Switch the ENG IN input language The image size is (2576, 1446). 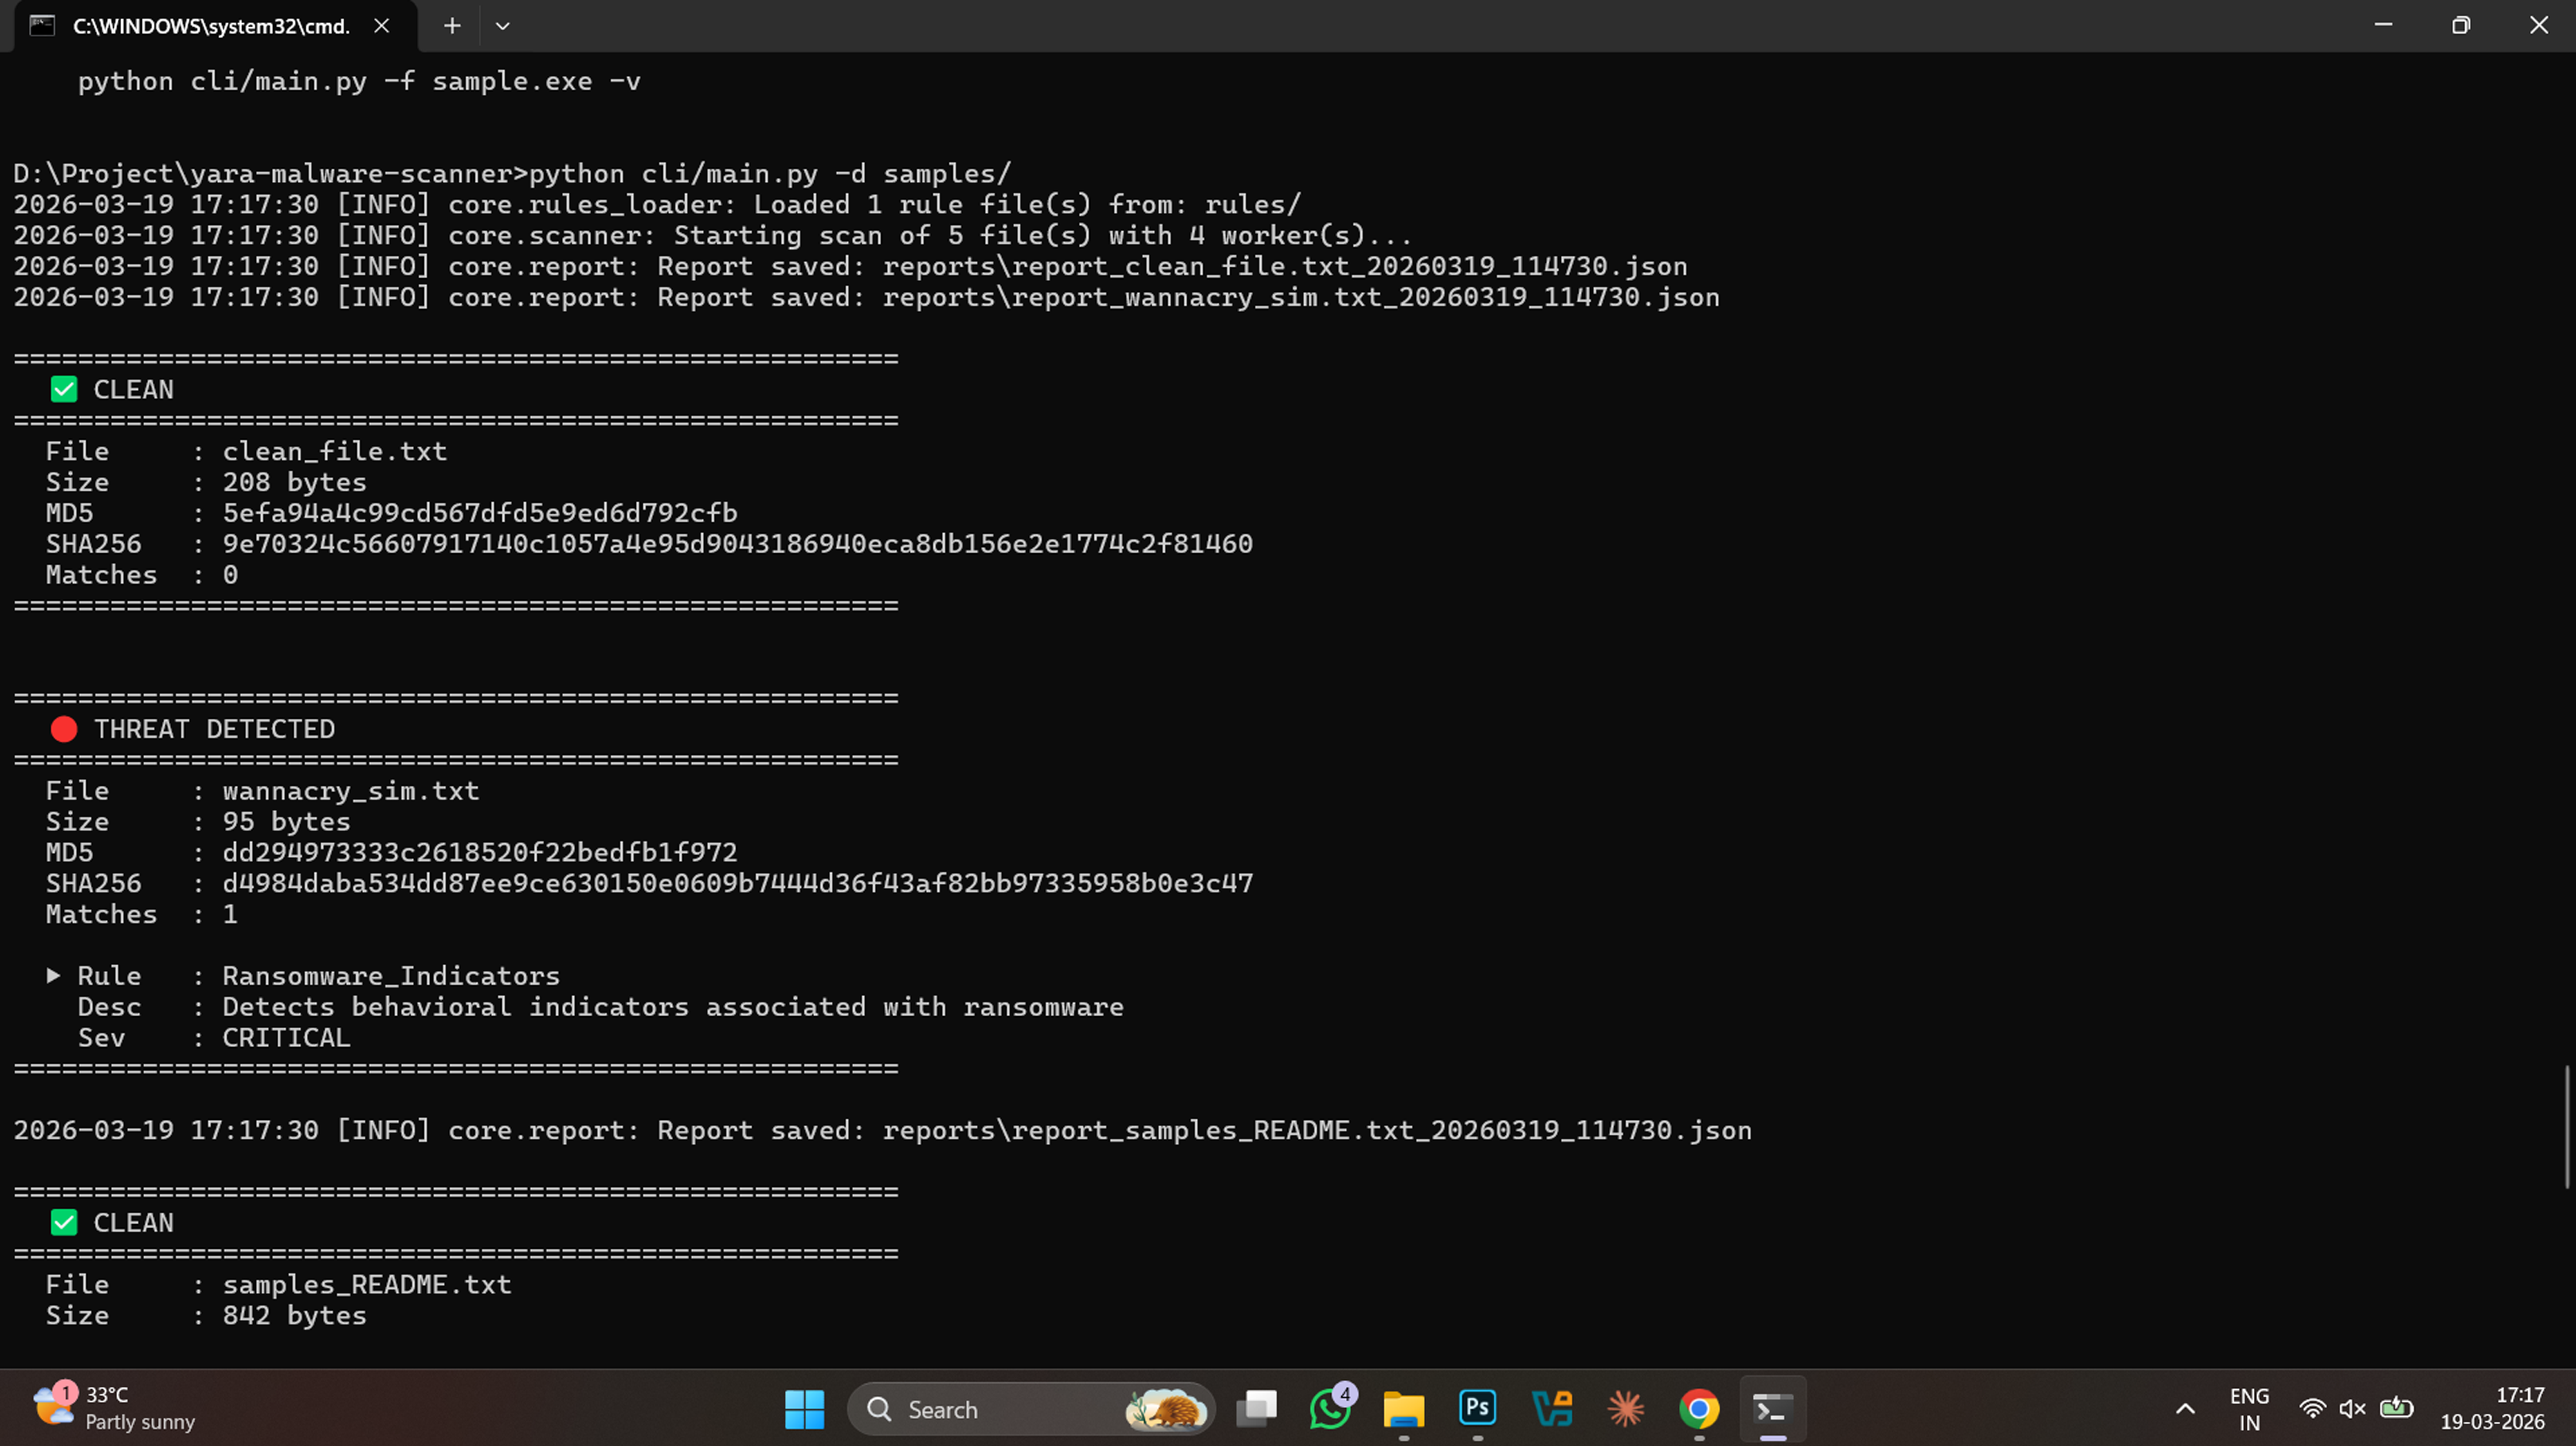tap(2249, 1409)
